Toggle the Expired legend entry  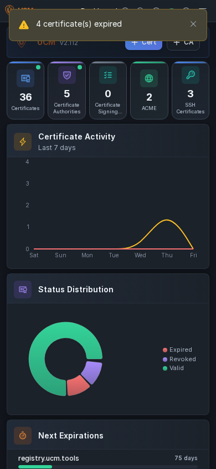[x=178, y=350]
